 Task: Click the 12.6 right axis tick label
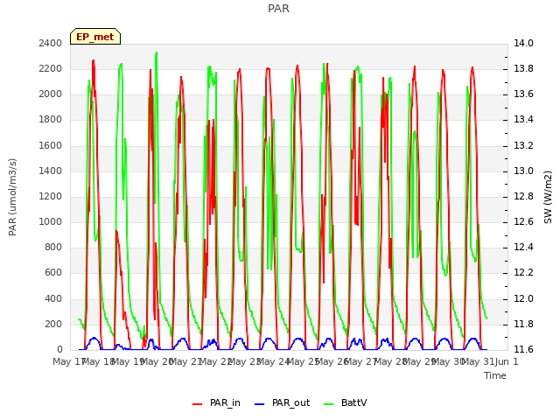click(523, 221)
